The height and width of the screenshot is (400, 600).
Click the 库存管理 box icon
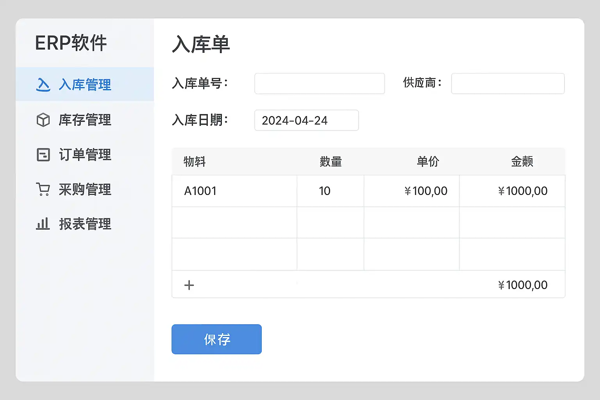tap(43, 120)
